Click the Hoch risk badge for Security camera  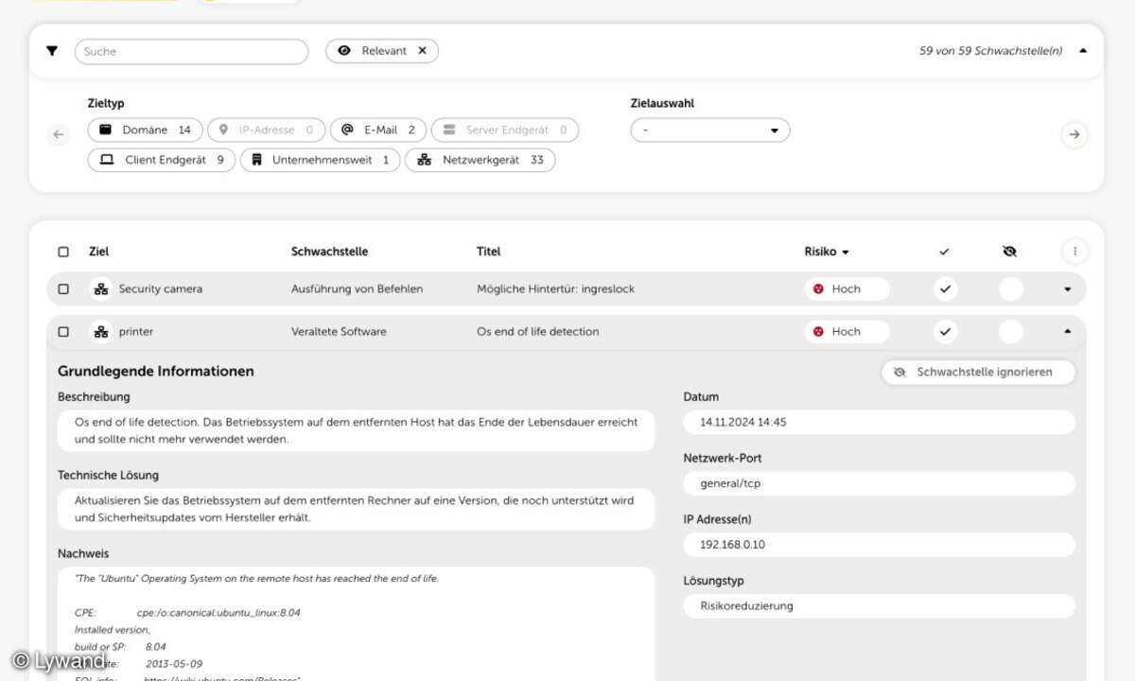[847, 289]
